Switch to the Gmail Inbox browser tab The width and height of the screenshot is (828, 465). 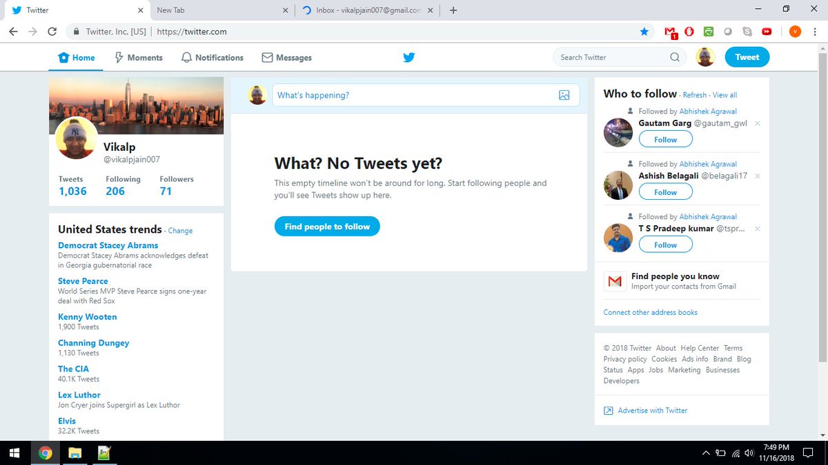[x=368, y=10]
